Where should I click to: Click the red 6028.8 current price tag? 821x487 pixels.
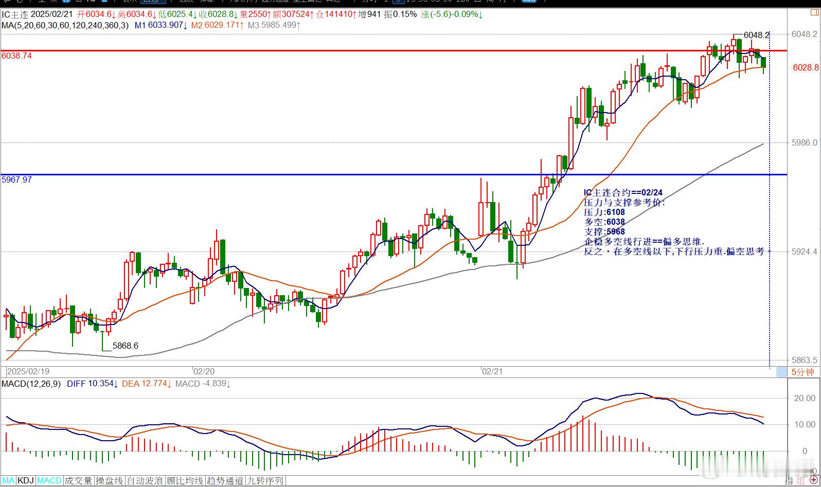806,67
